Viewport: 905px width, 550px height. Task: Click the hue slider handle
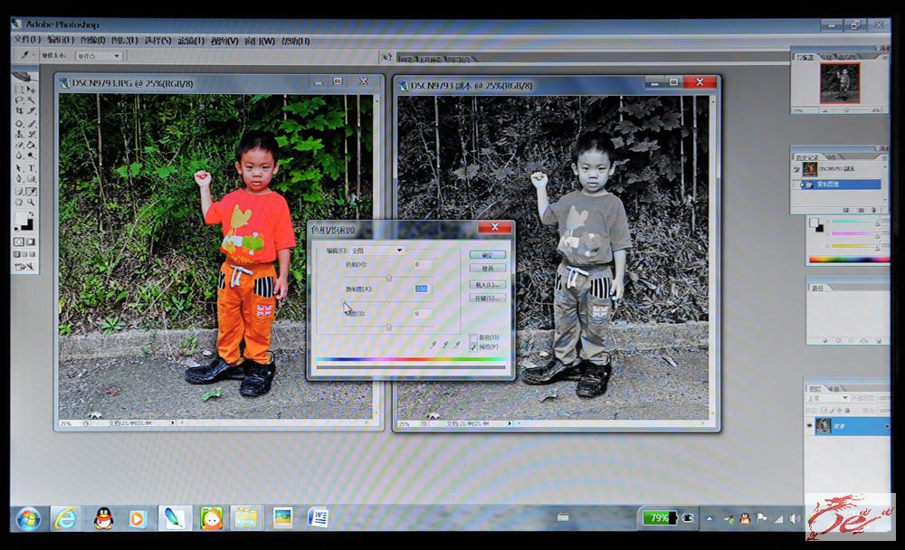(x=388, y=278)
